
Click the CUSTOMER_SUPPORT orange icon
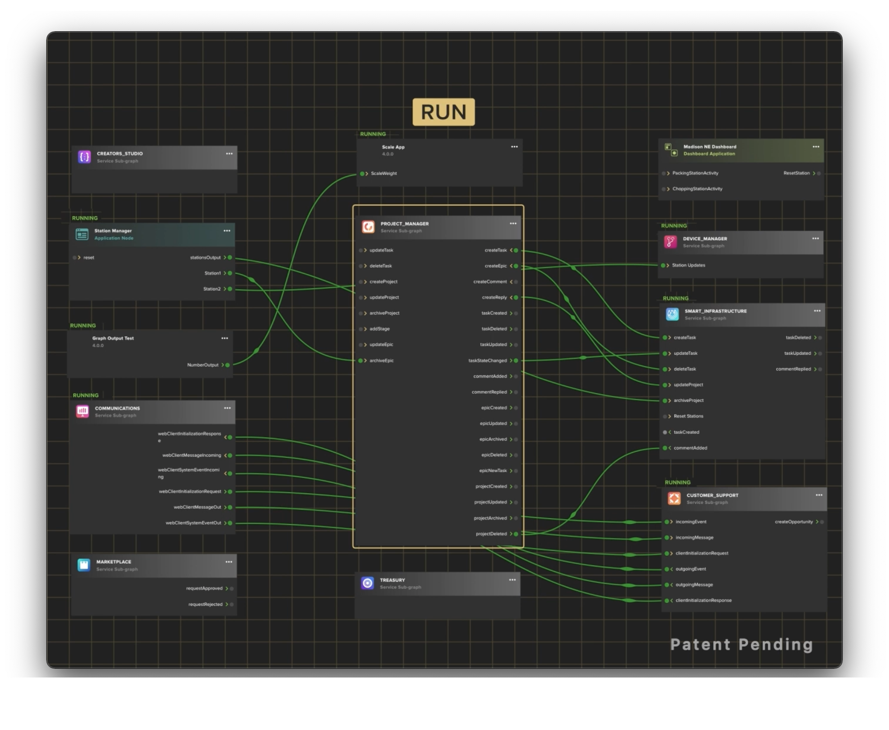(674, 498)
